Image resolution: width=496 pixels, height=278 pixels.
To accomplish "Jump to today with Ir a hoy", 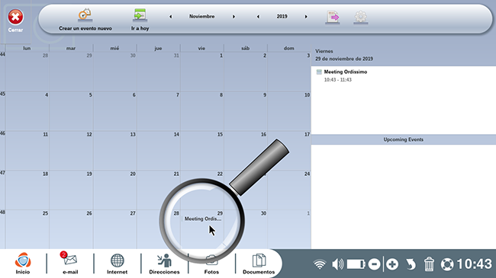I will [x=140, y=15].
